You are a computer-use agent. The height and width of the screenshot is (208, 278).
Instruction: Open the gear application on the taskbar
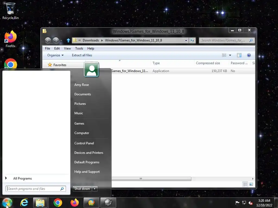click(108, 203)
